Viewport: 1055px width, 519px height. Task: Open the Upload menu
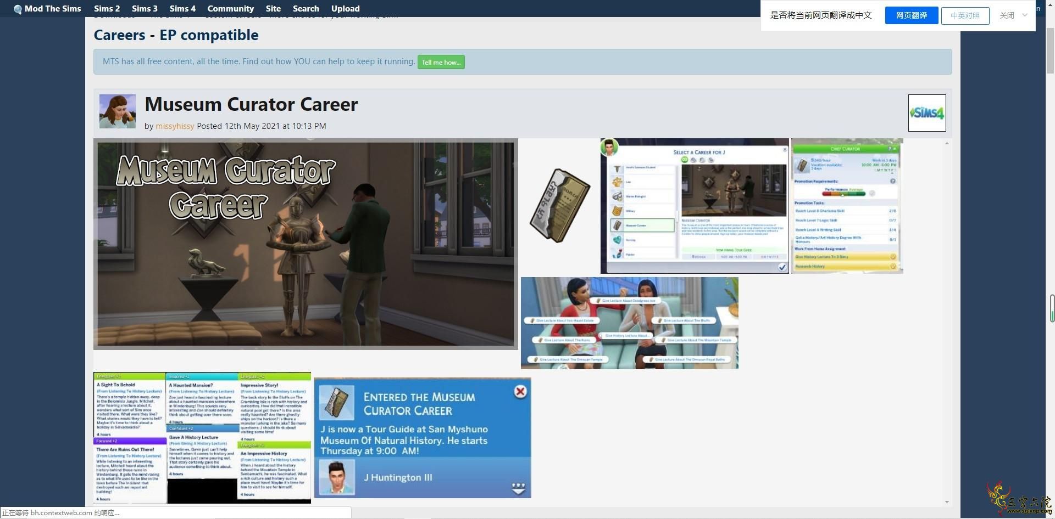tap(345, 9)
